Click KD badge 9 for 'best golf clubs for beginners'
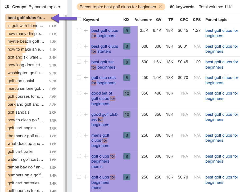Screen dimensions: 240x192 coord(127,30)
